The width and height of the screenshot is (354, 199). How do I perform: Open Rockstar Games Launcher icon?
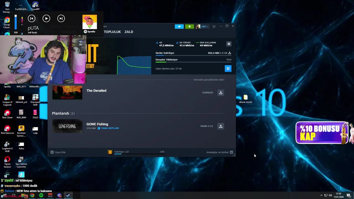point(21,131)
